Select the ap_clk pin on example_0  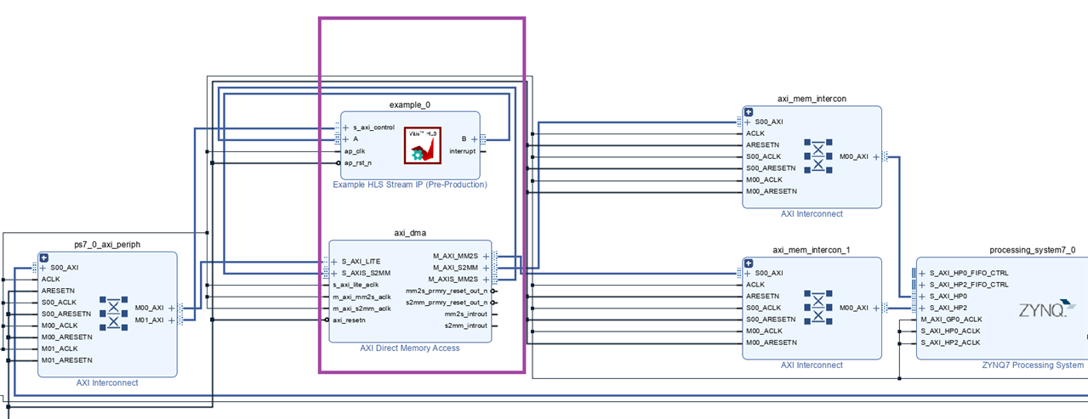click(354, 150)
